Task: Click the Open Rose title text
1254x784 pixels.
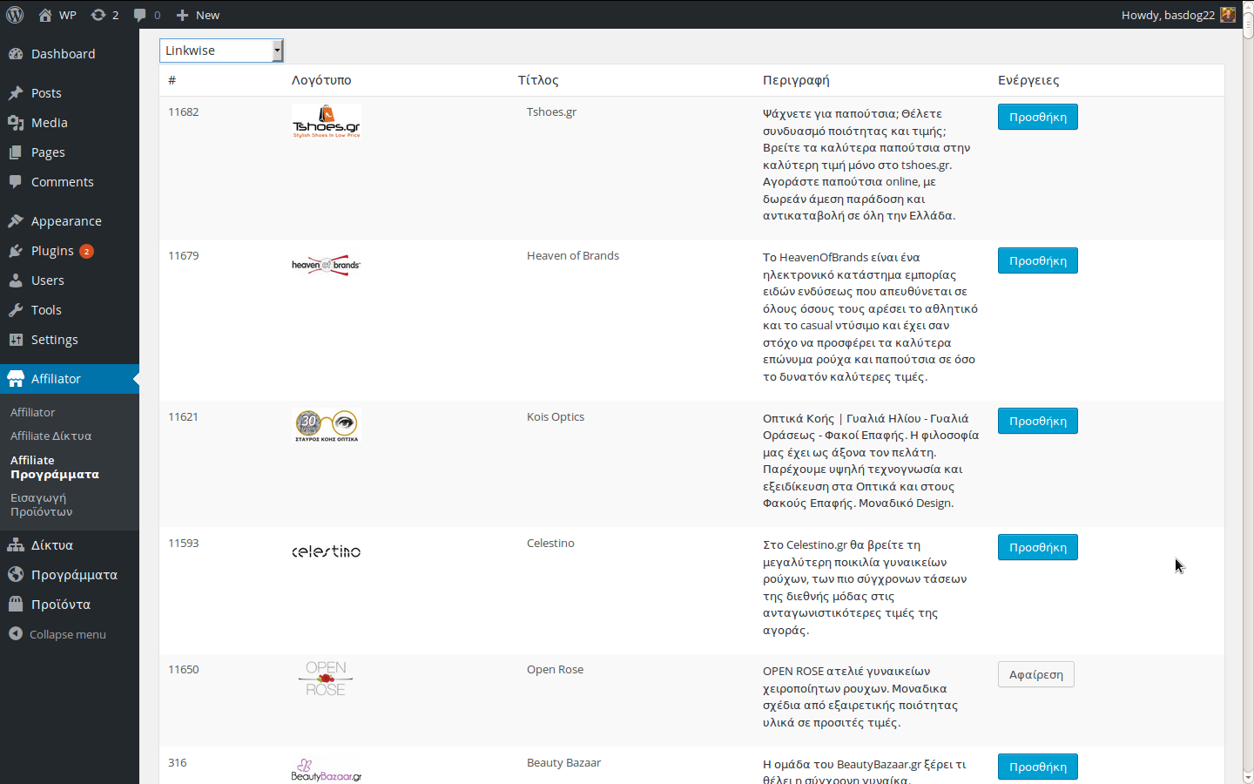Action: (555, 670)
